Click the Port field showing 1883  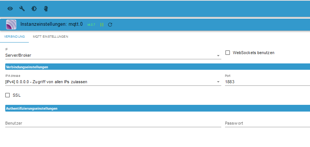(267, 82)
